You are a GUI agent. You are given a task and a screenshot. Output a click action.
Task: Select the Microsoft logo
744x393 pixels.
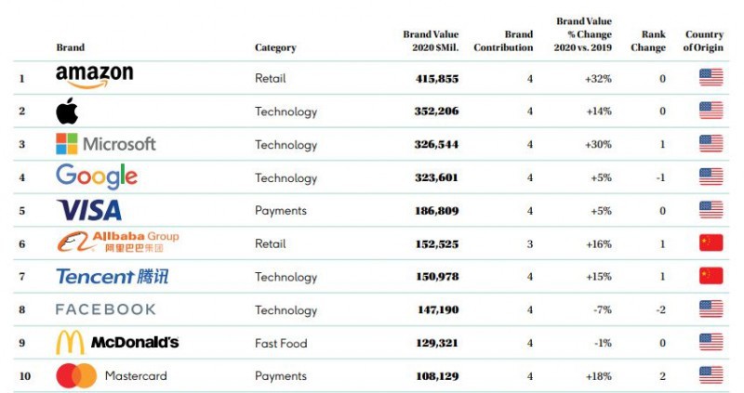coord(105,144)
